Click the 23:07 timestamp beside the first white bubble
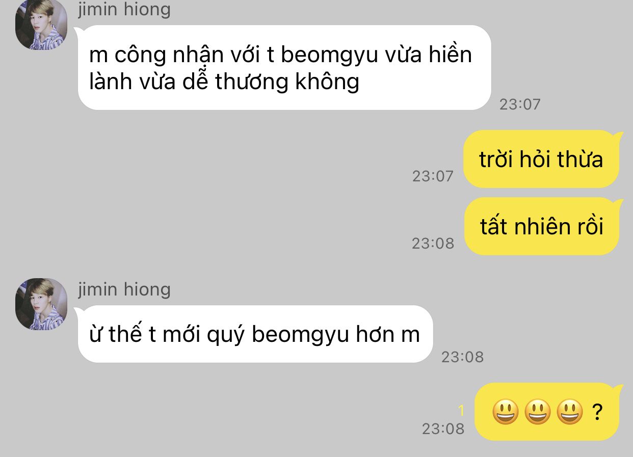The image size is (633, 457). click(x=520, y=104)
